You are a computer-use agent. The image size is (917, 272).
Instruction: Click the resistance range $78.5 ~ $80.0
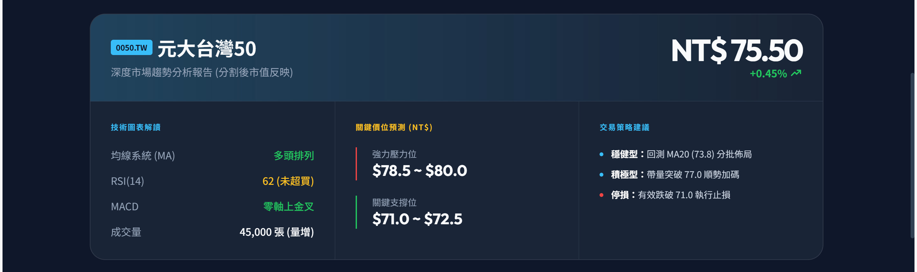coord(419,171)
